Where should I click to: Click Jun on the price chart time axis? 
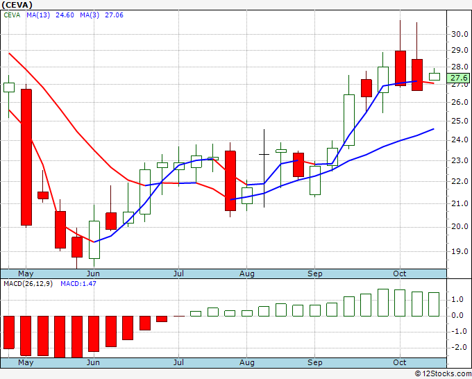pos(93,274)
